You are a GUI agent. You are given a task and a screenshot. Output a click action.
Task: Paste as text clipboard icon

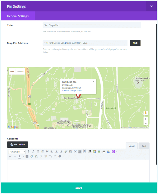point(27,156)
